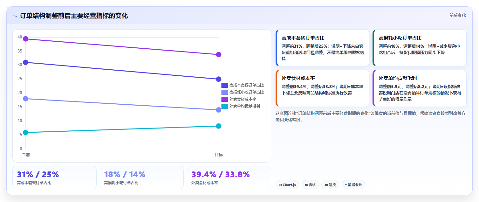Click the 外卖食材成本率 legend label

243,99
